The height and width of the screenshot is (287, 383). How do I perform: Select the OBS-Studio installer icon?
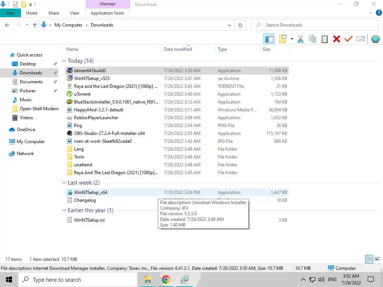coord(70,133)
